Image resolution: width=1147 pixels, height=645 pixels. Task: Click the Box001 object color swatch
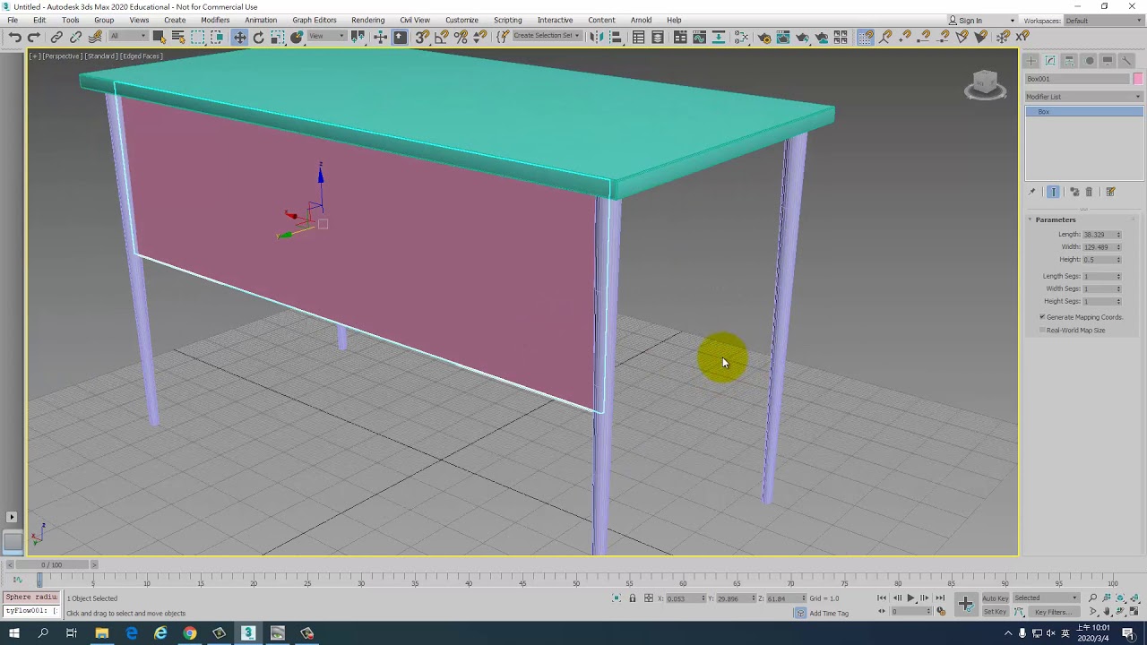click(1138, 79)
